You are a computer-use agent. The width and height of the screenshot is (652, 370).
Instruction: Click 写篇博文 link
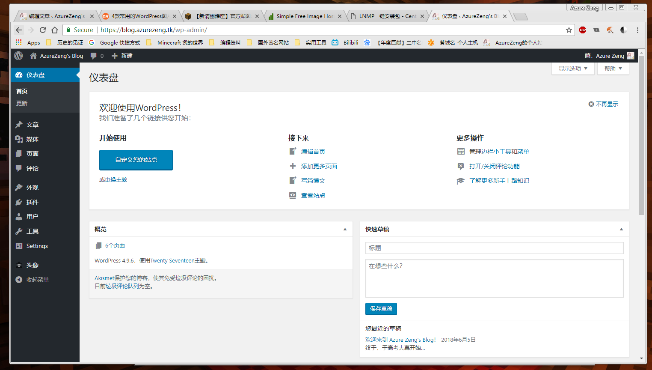313,181
